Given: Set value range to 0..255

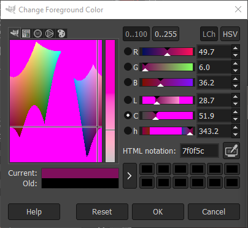Looking at the screenshot, I should (166, 34).
